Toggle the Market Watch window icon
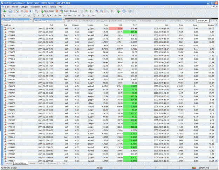Screen dimensions: 219x170 (17, 11)
